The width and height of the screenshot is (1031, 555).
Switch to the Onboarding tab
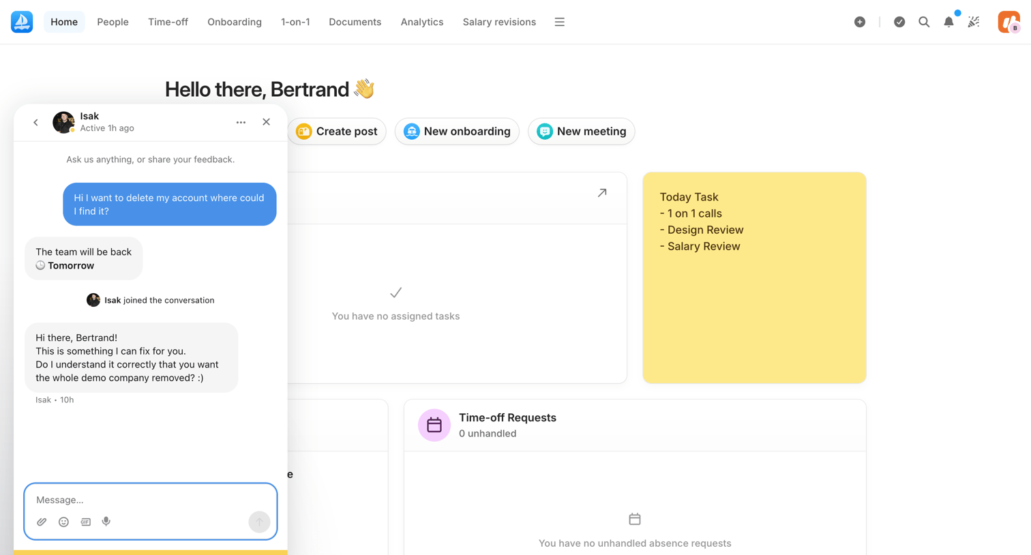[235, 22]
